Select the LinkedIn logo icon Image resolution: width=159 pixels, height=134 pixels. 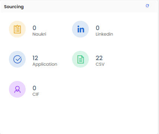coord(81,29)
